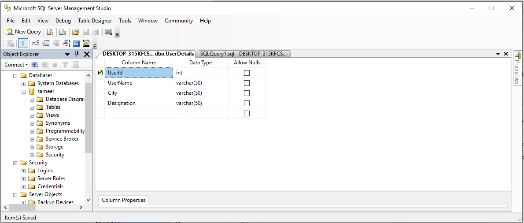Toggle Allow Nulls checkbox for City
The height and width of the screenshot is (223, 524).
pos(247,93)
